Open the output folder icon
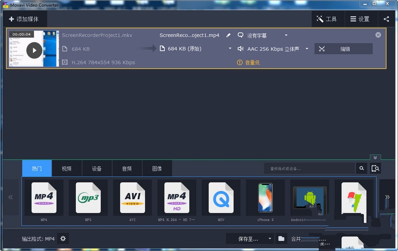The image size is (398, 251). pos(281,238)
